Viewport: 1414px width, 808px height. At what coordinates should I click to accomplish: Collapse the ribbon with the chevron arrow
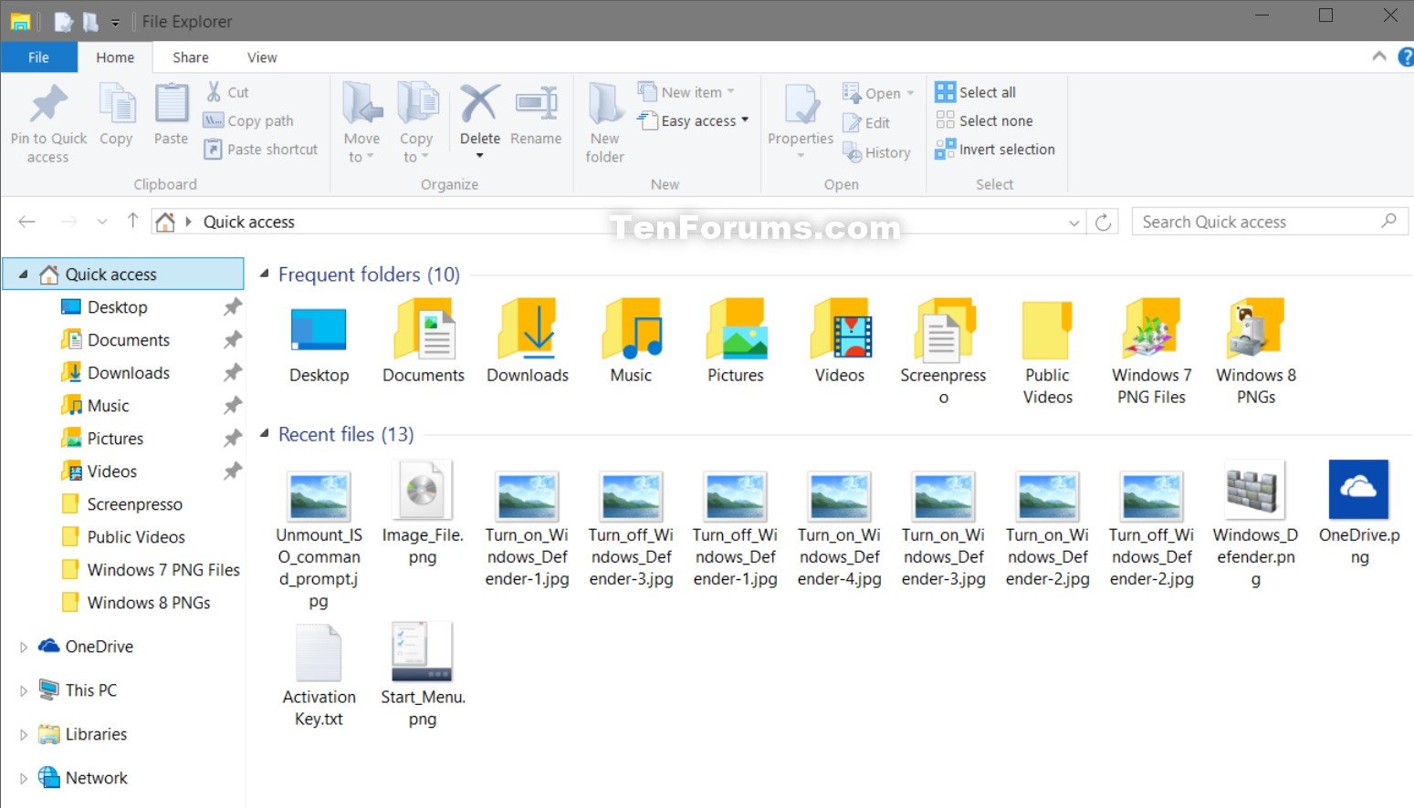tap(1378, 57)
